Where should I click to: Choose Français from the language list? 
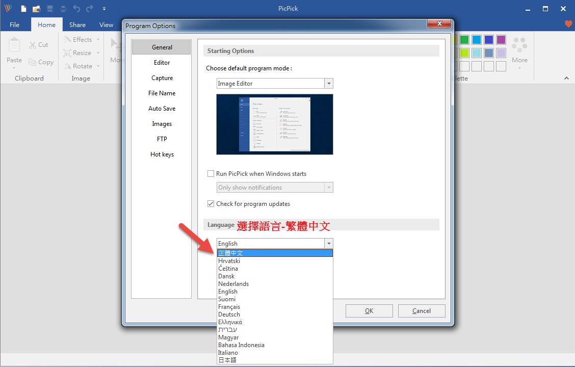click(x=275, y=307)
